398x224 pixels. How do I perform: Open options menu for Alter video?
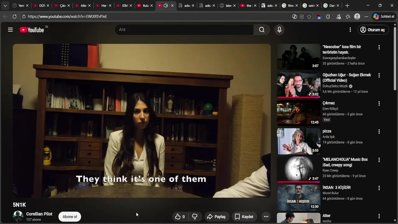(379, 216)
